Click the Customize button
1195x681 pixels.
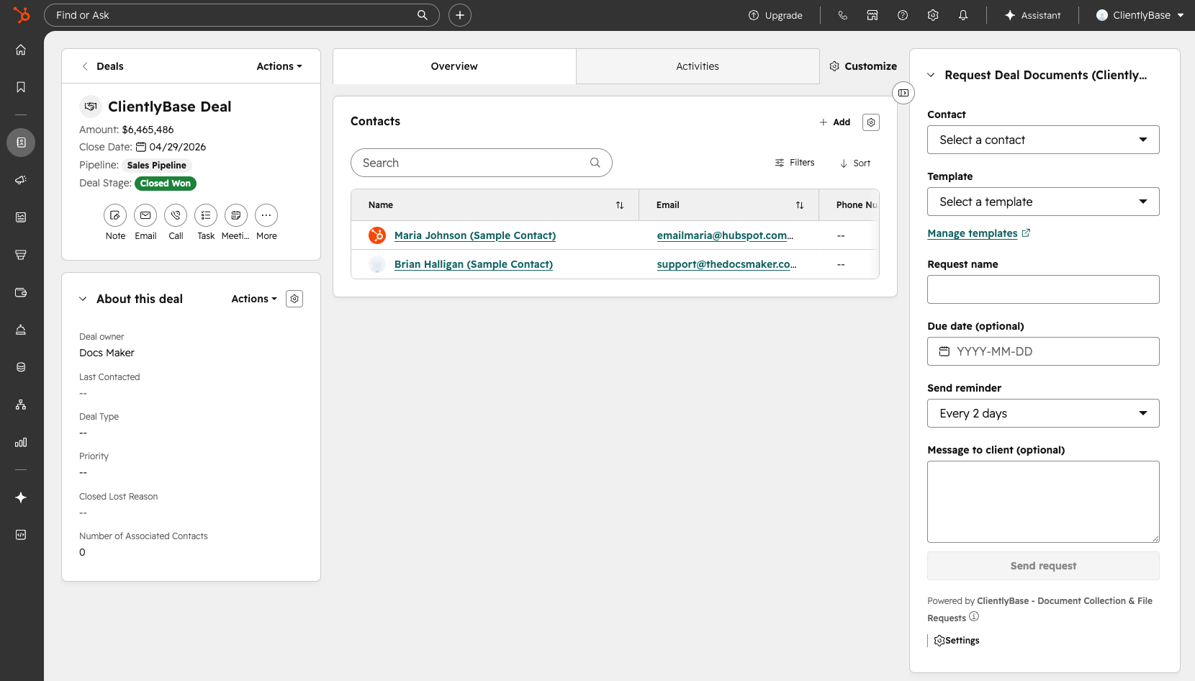863,66
